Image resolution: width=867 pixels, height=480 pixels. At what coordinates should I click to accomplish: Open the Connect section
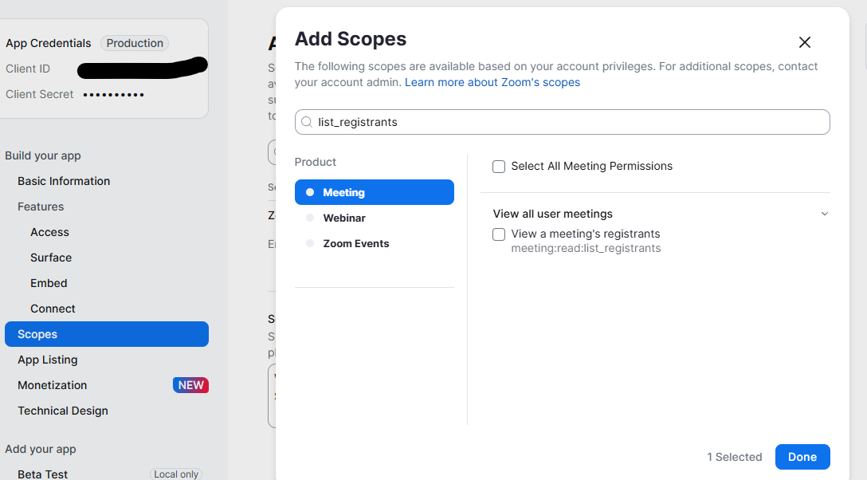point(53,309)
